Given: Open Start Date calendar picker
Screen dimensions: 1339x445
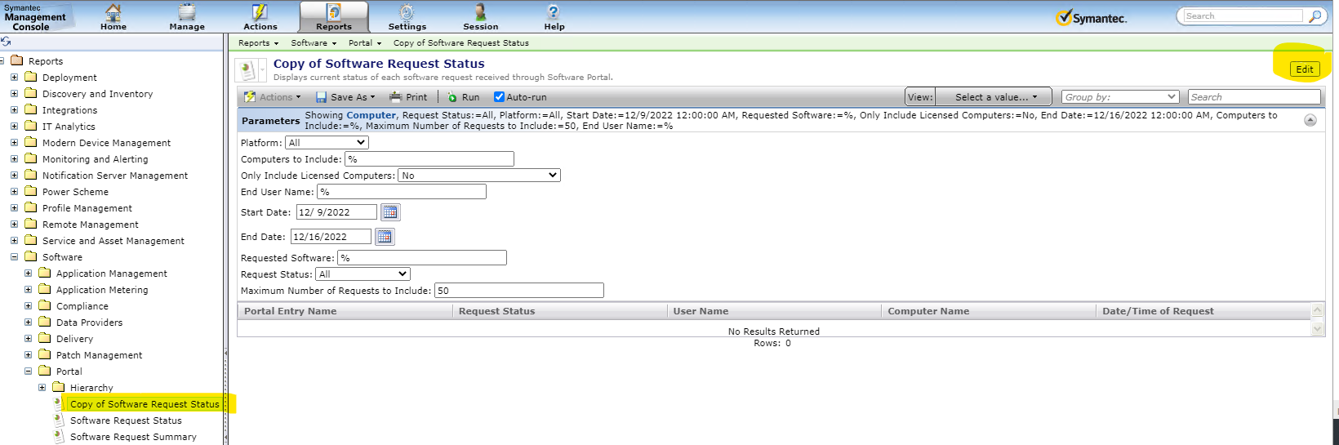Looking at the screenshot, I should (x=390, y=212).
